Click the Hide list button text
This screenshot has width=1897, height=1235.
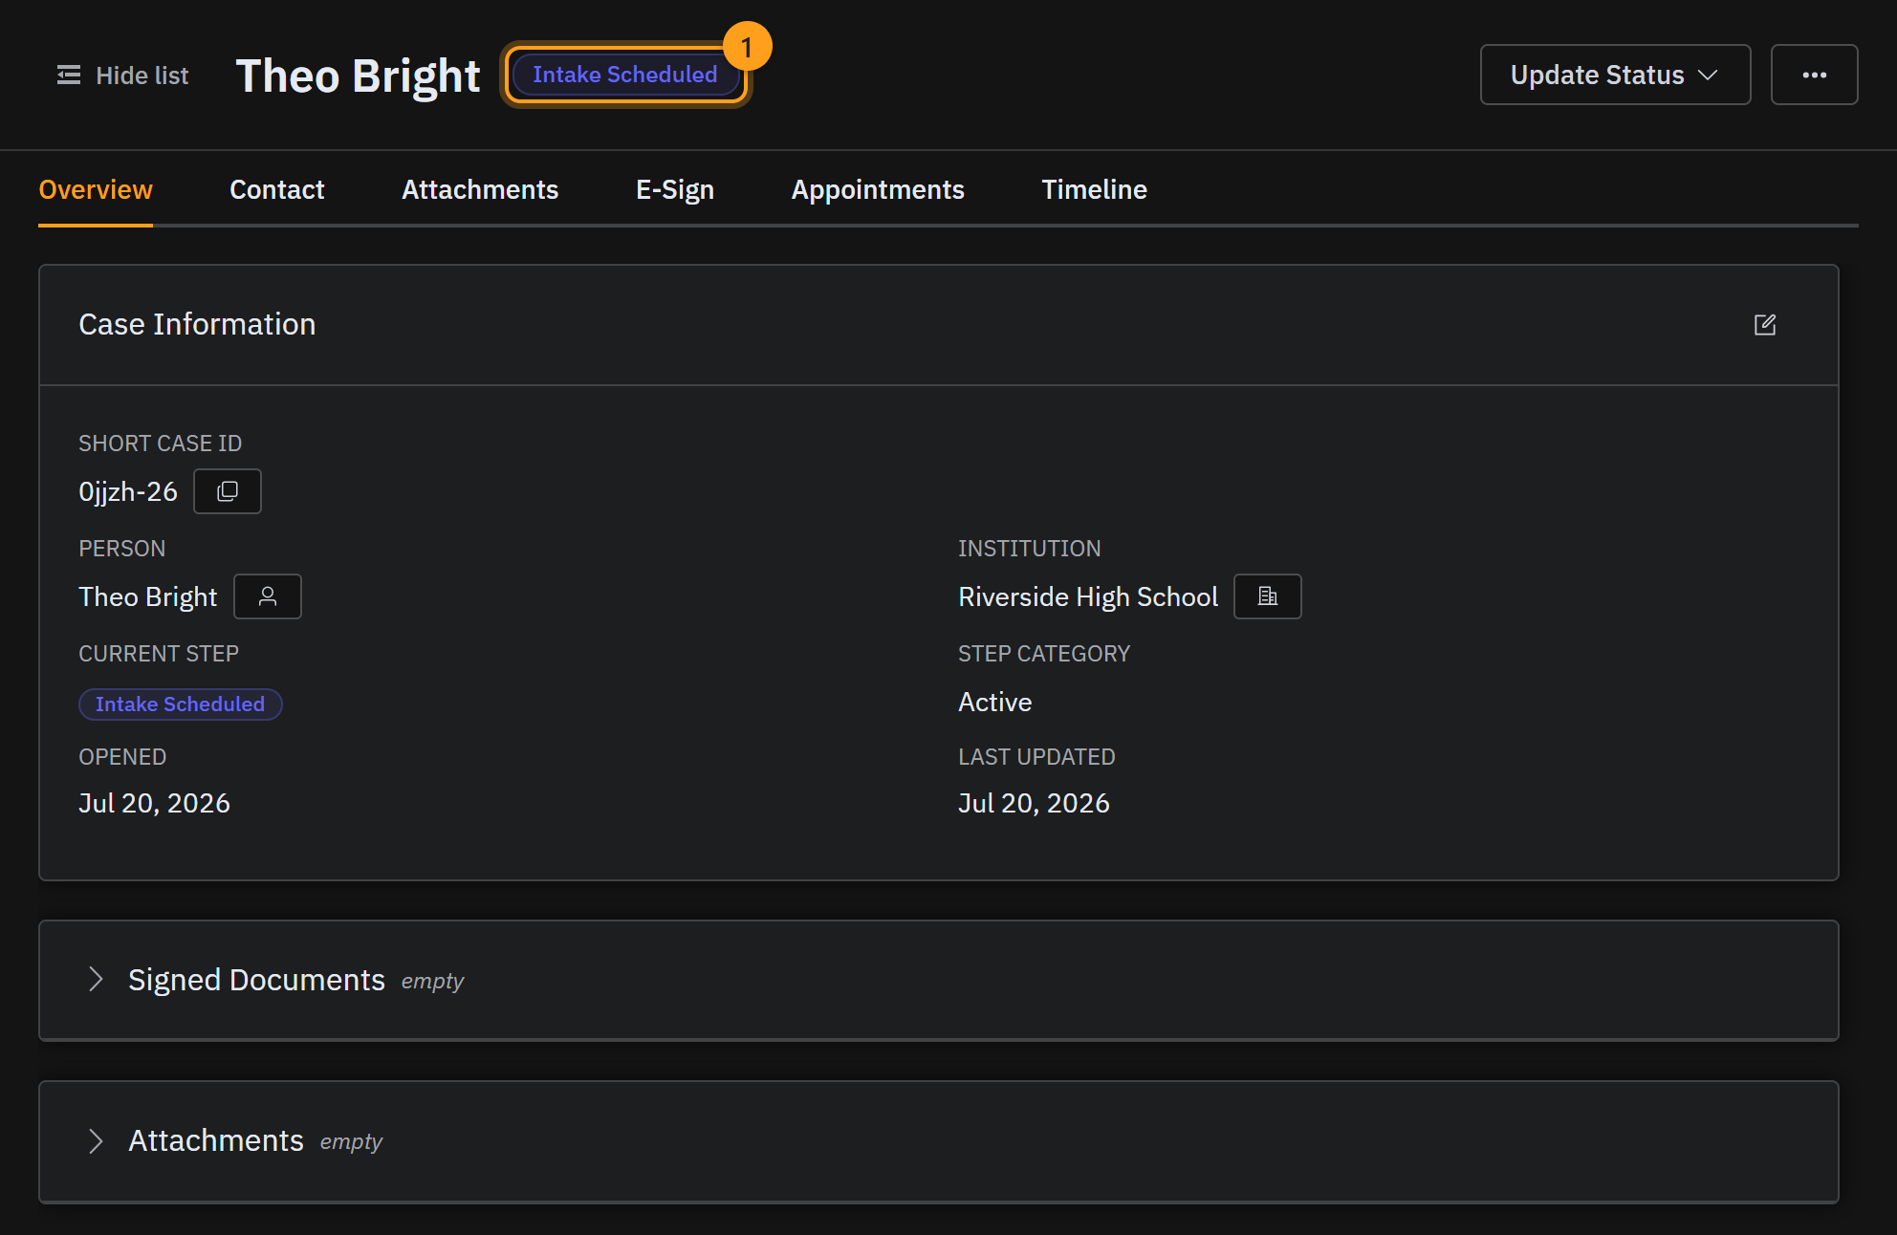coord(142,76)
